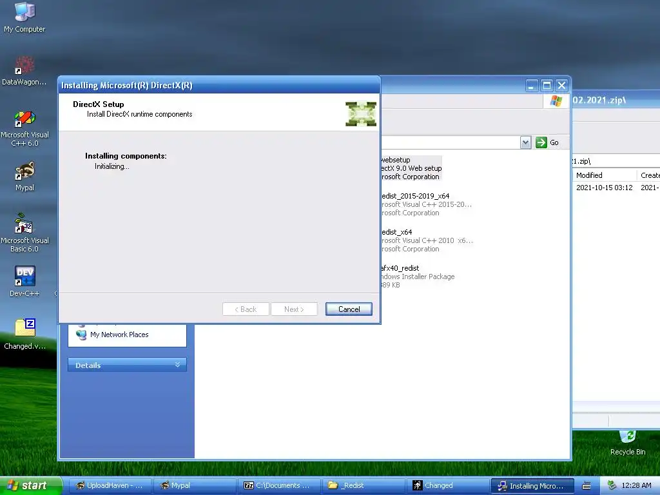Click Cancel in the DirectX Setup dialog
This screenshot has width=660, height=495.
coord(349,309)
